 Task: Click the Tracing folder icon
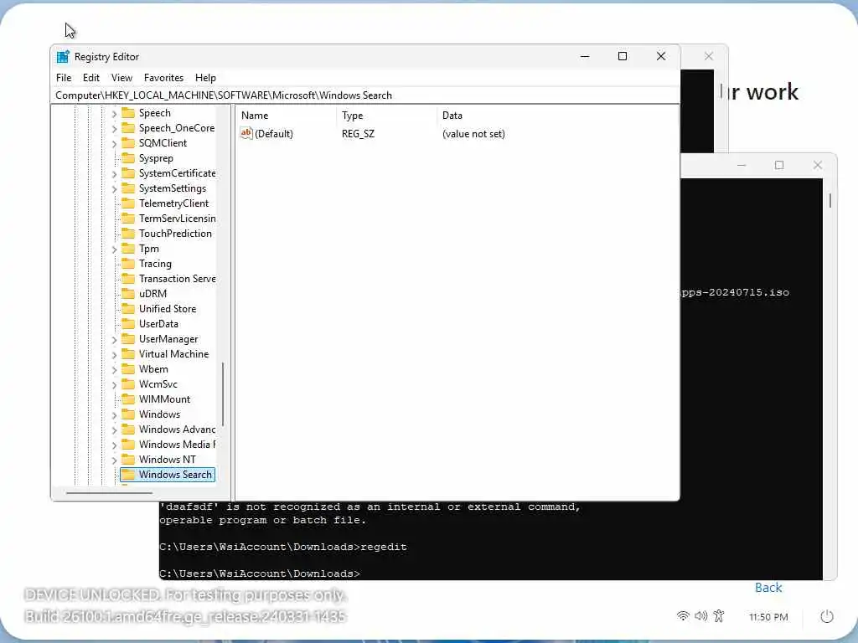128,264
